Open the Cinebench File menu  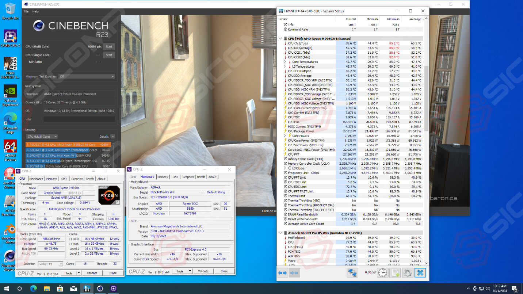pos(26,11)
